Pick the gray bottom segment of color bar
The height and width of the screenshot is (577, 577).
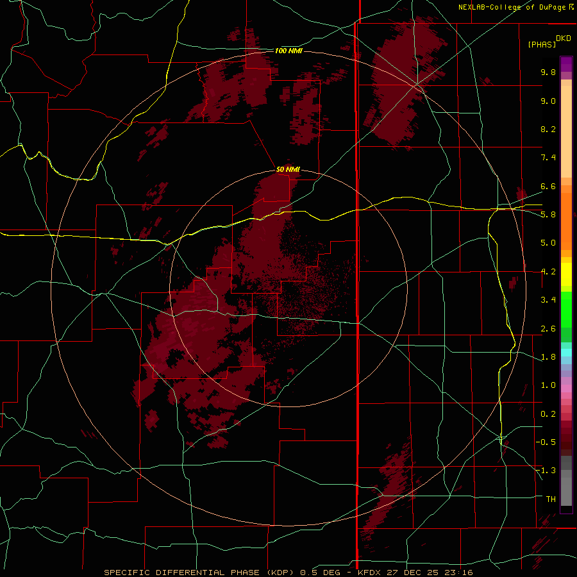[566, 488]
